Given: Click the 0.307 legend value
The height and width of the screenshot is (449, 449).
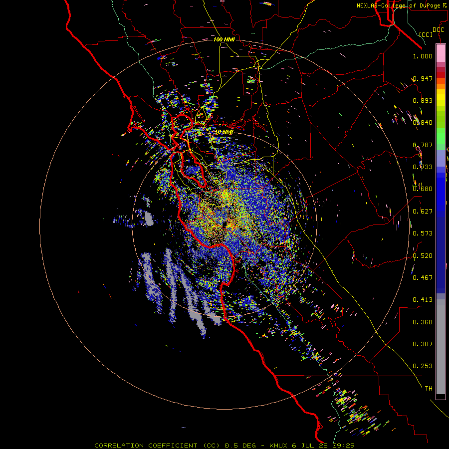Looking at the screenshot, I should coord(423,344).
